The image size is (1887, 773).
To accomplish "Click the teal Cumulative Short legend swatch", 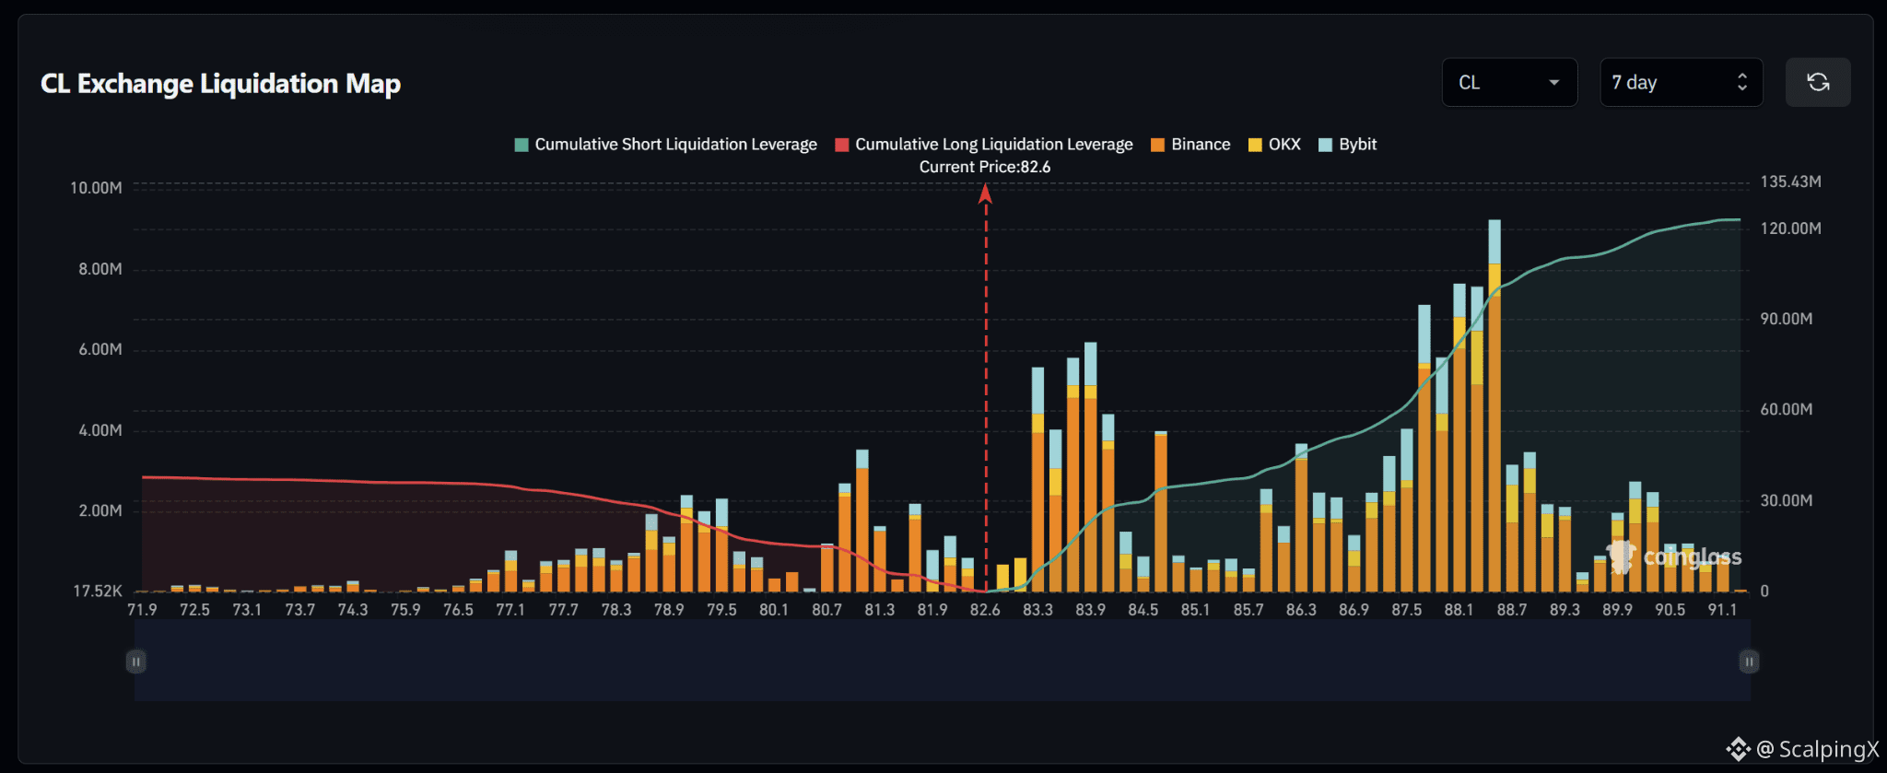I will pos(522,145).
